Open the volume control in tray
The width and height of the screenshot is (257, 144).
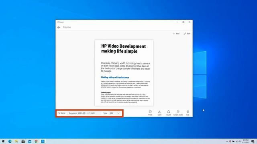point(240,141)
